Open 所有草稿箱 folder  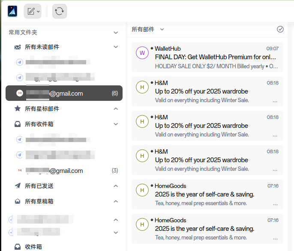tap(39, 201)
